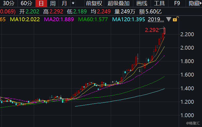Viewport: 202px width, 127px height.
Task: Click the 2.000 price axis label
Action: click(x=187, y=48)
